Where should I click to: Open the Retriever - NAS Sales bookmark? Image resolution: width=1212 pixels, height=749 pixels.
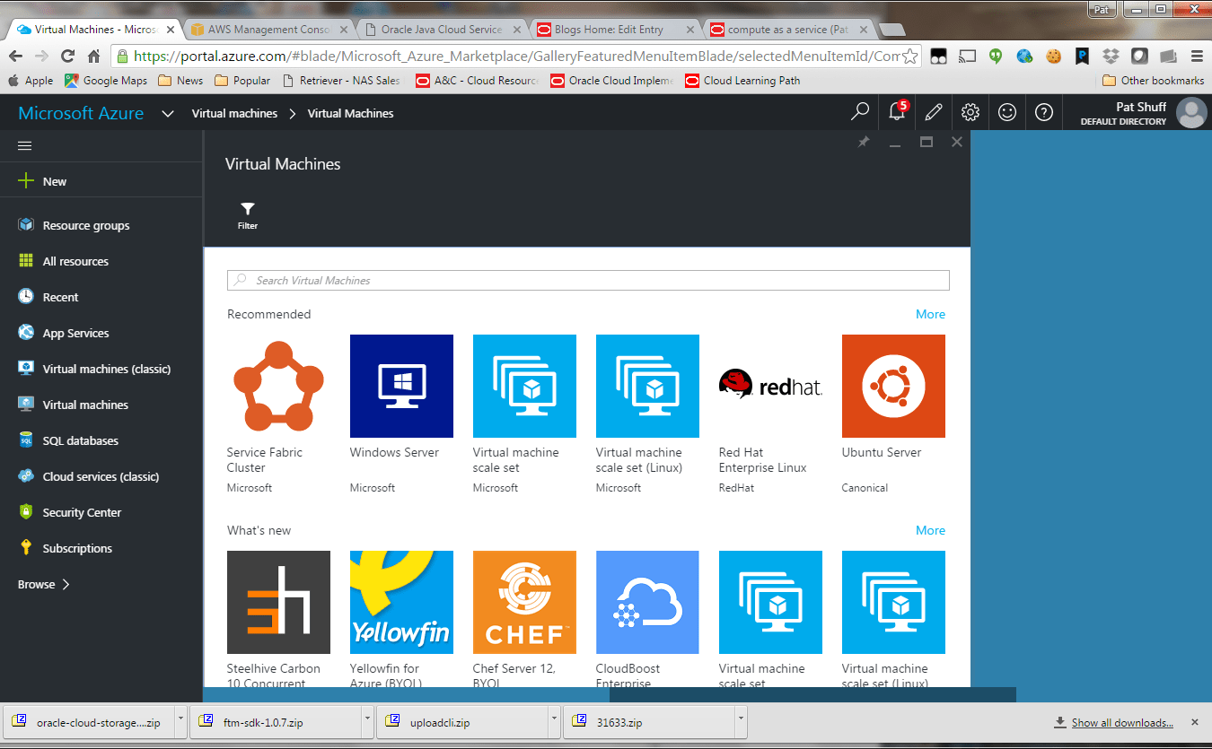tap(341, 80)
